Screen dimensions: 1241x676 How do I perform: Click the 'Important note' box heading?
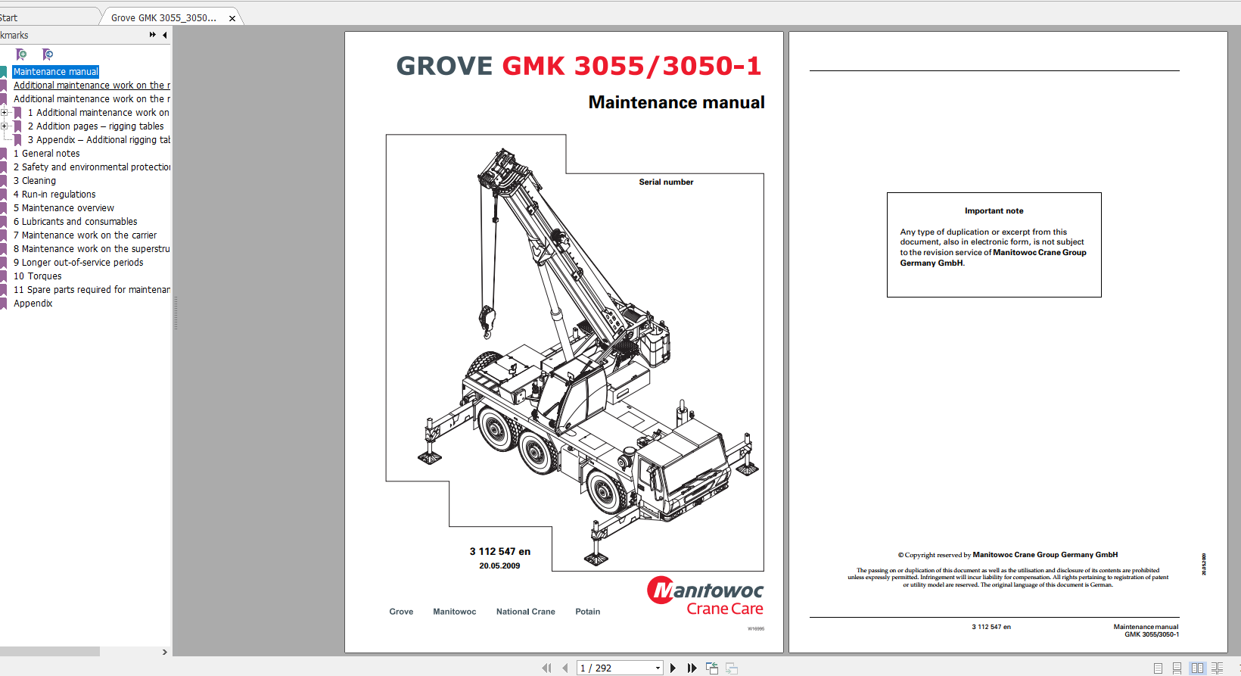coord(994,211)
